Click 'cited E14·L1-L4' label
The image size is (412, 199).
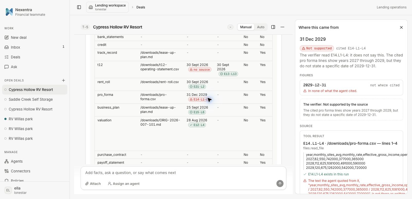click(x=351, y=48)
